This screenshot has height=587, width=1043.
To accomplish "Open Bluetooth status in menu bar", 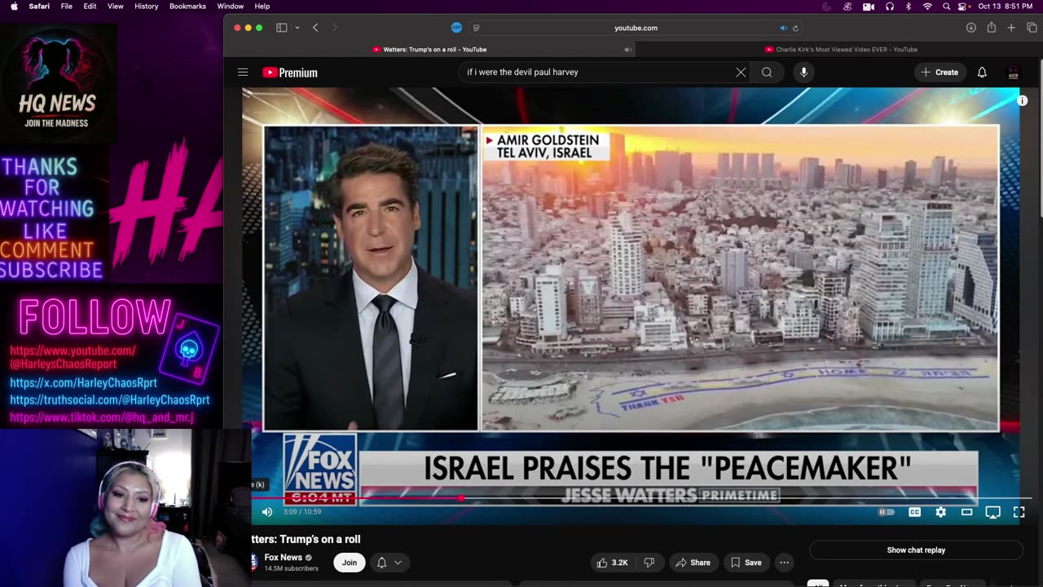I will click(909, 7).
